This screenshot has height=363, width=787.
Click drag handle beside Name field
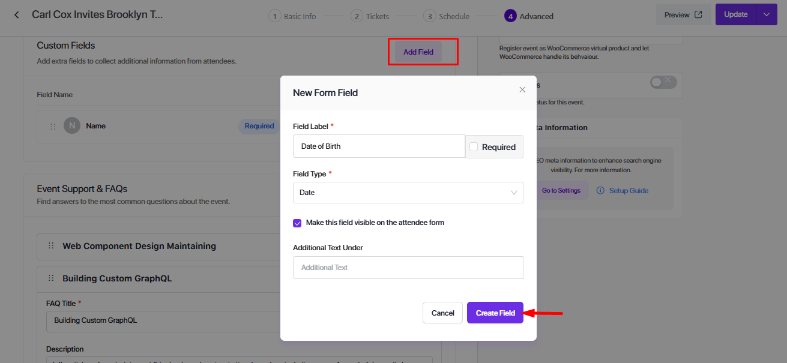pos(53,127)
